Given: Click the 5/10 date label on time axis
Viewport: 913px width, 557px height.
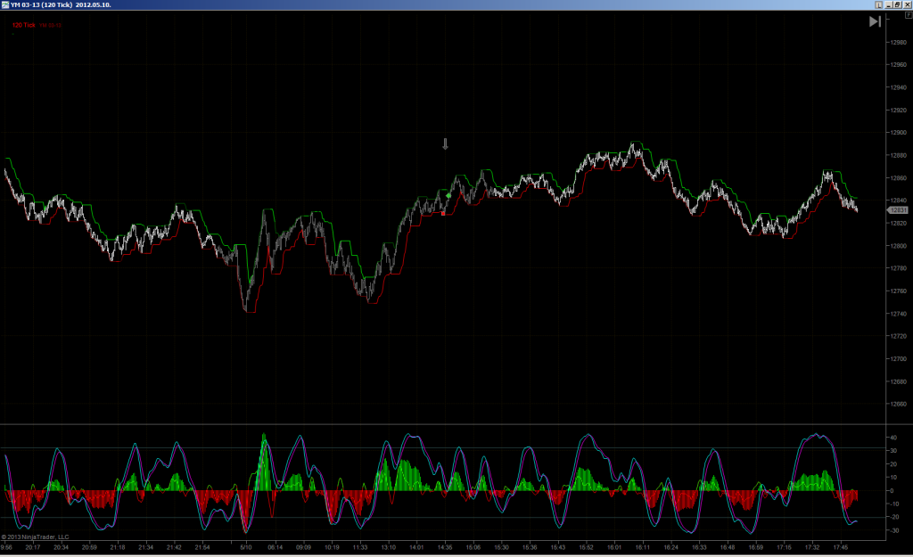Looking at the screenshot, I should coord(246,547).
